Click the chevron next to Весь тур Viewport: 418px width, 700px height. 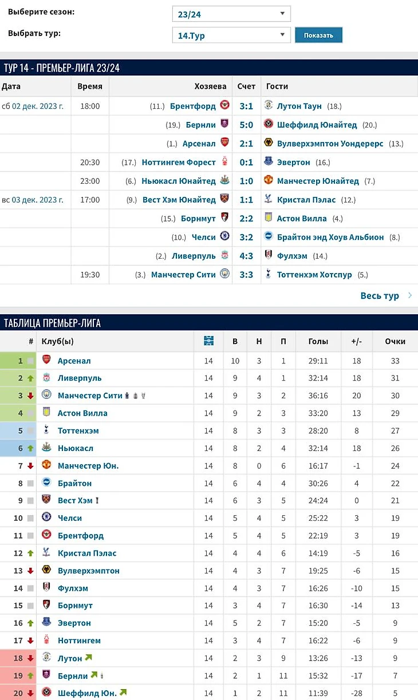410,296
